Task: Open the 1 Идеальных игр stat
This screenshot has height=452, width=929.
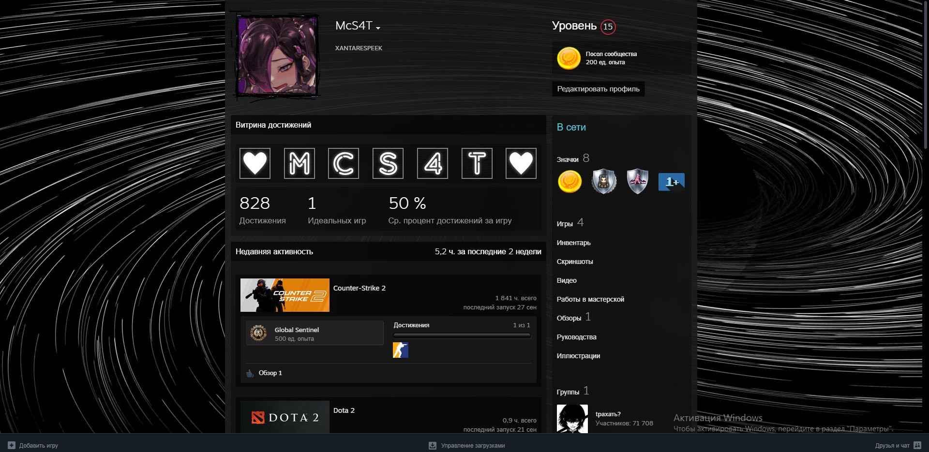Action: [337, 210]
